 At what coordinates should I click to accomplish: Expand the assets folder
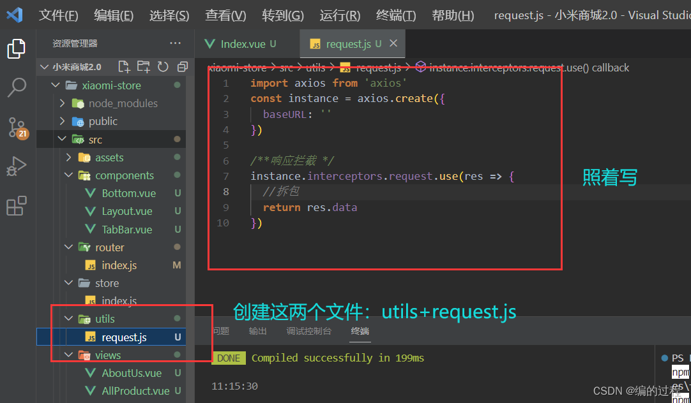[x=68, y=158]
